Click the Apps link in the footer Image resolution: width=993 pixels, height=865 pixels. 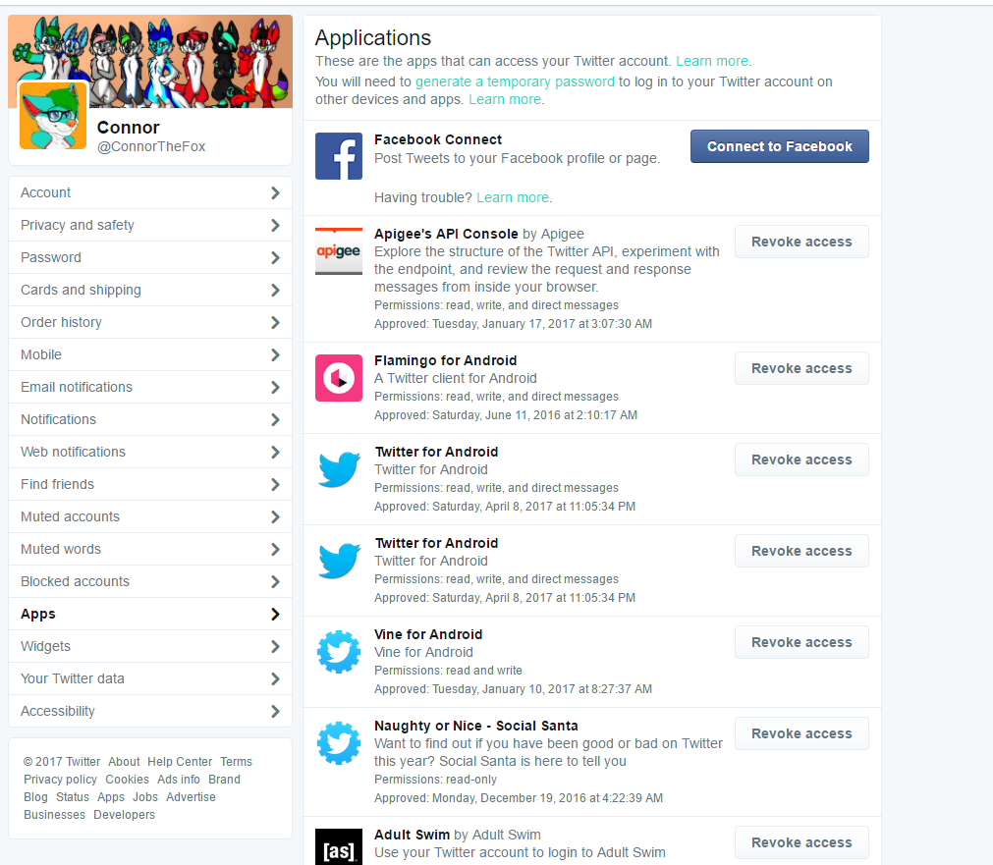click(x=111, y=796)
